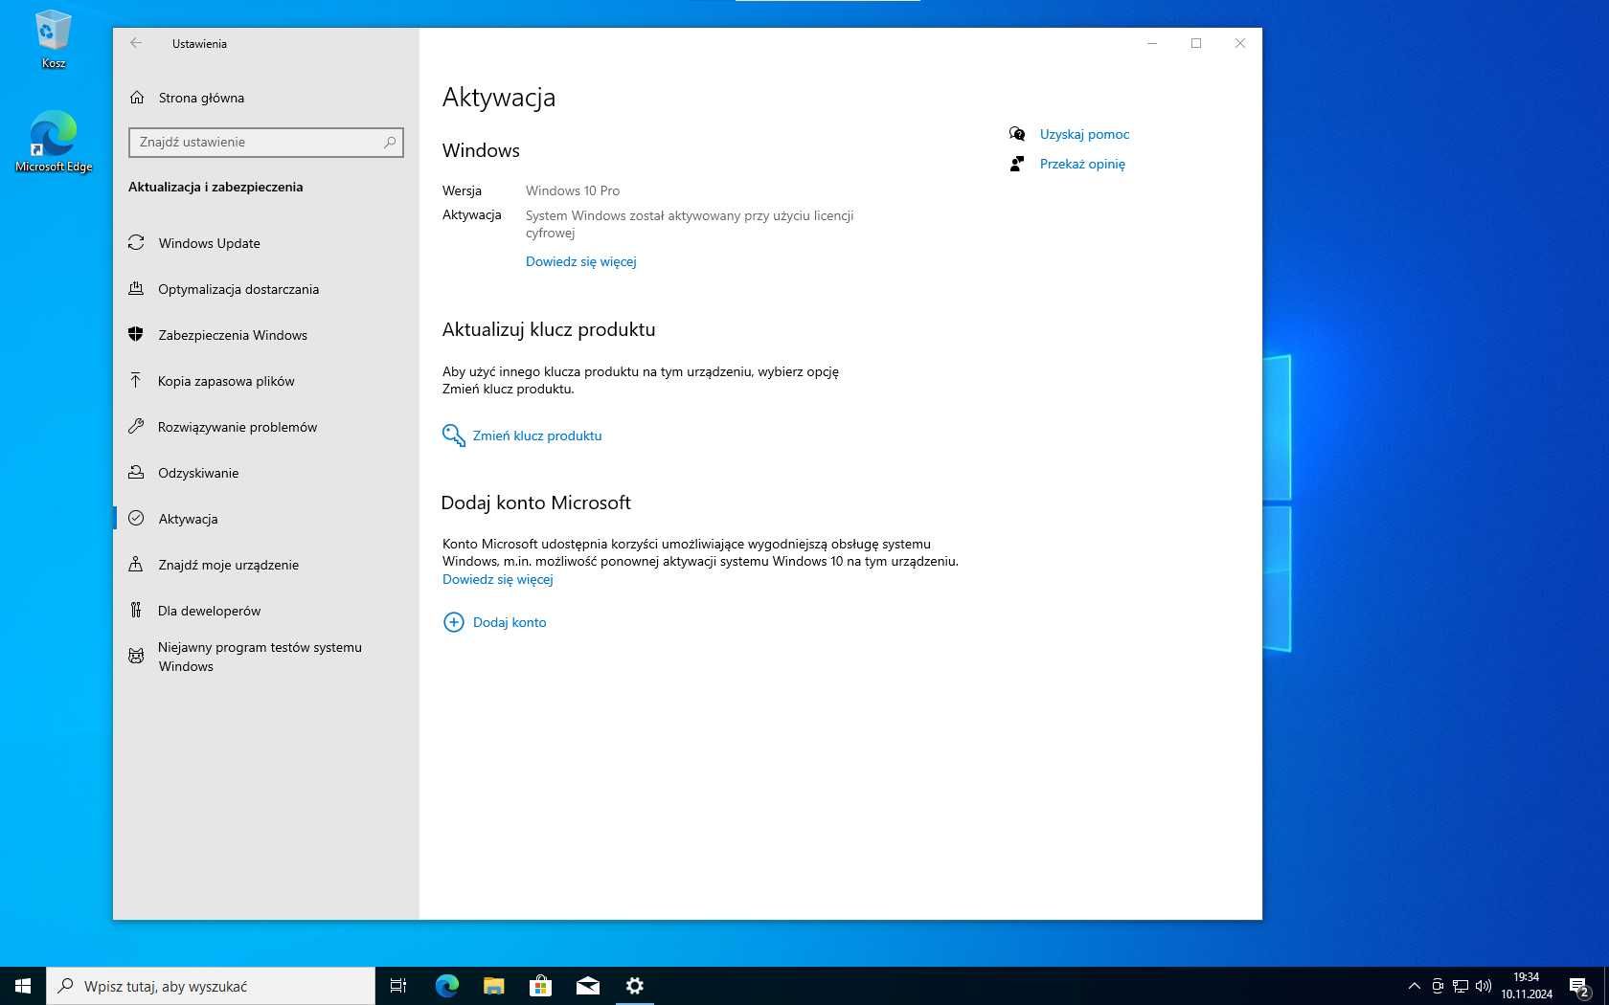Open the Windows Start menu
1609x1005 pixels.
pos(23,986)
